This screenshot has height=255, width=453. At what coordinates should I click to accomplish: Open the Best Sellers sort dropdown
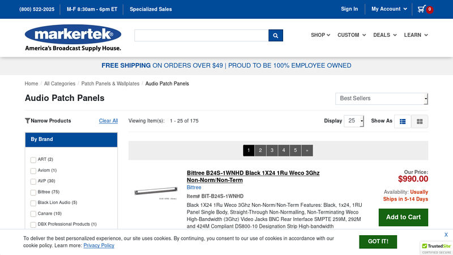381,99
